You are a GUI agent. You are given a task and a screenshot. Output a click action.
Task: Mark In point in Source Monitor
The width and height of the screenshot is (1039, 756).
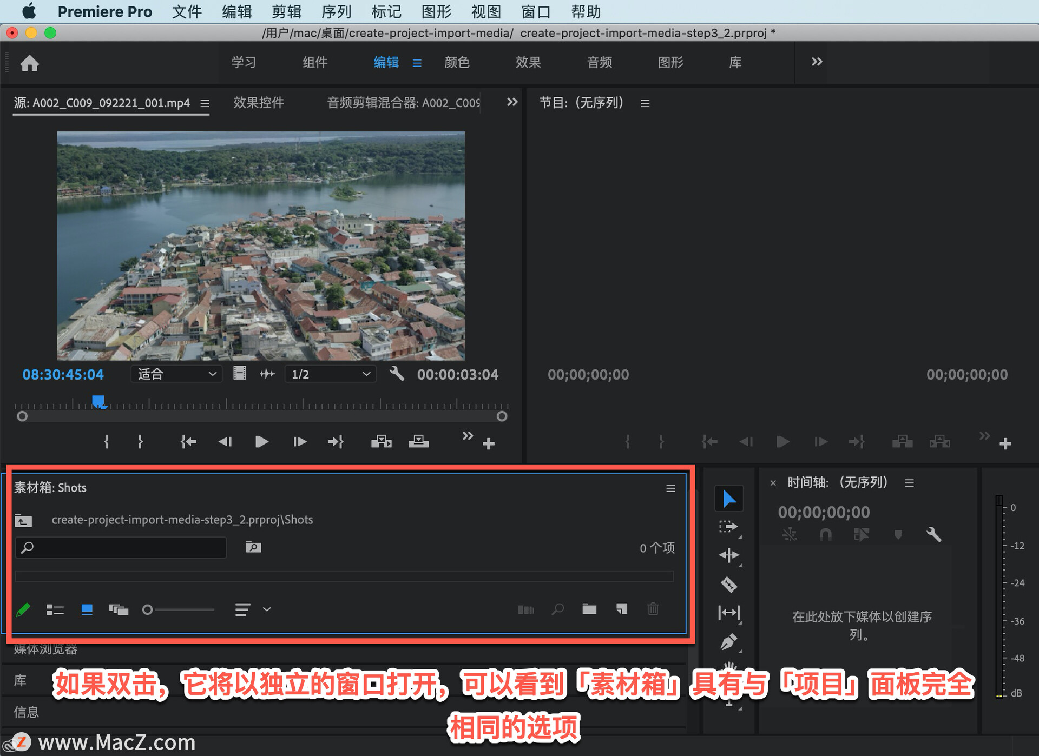[x=107, y=442]
